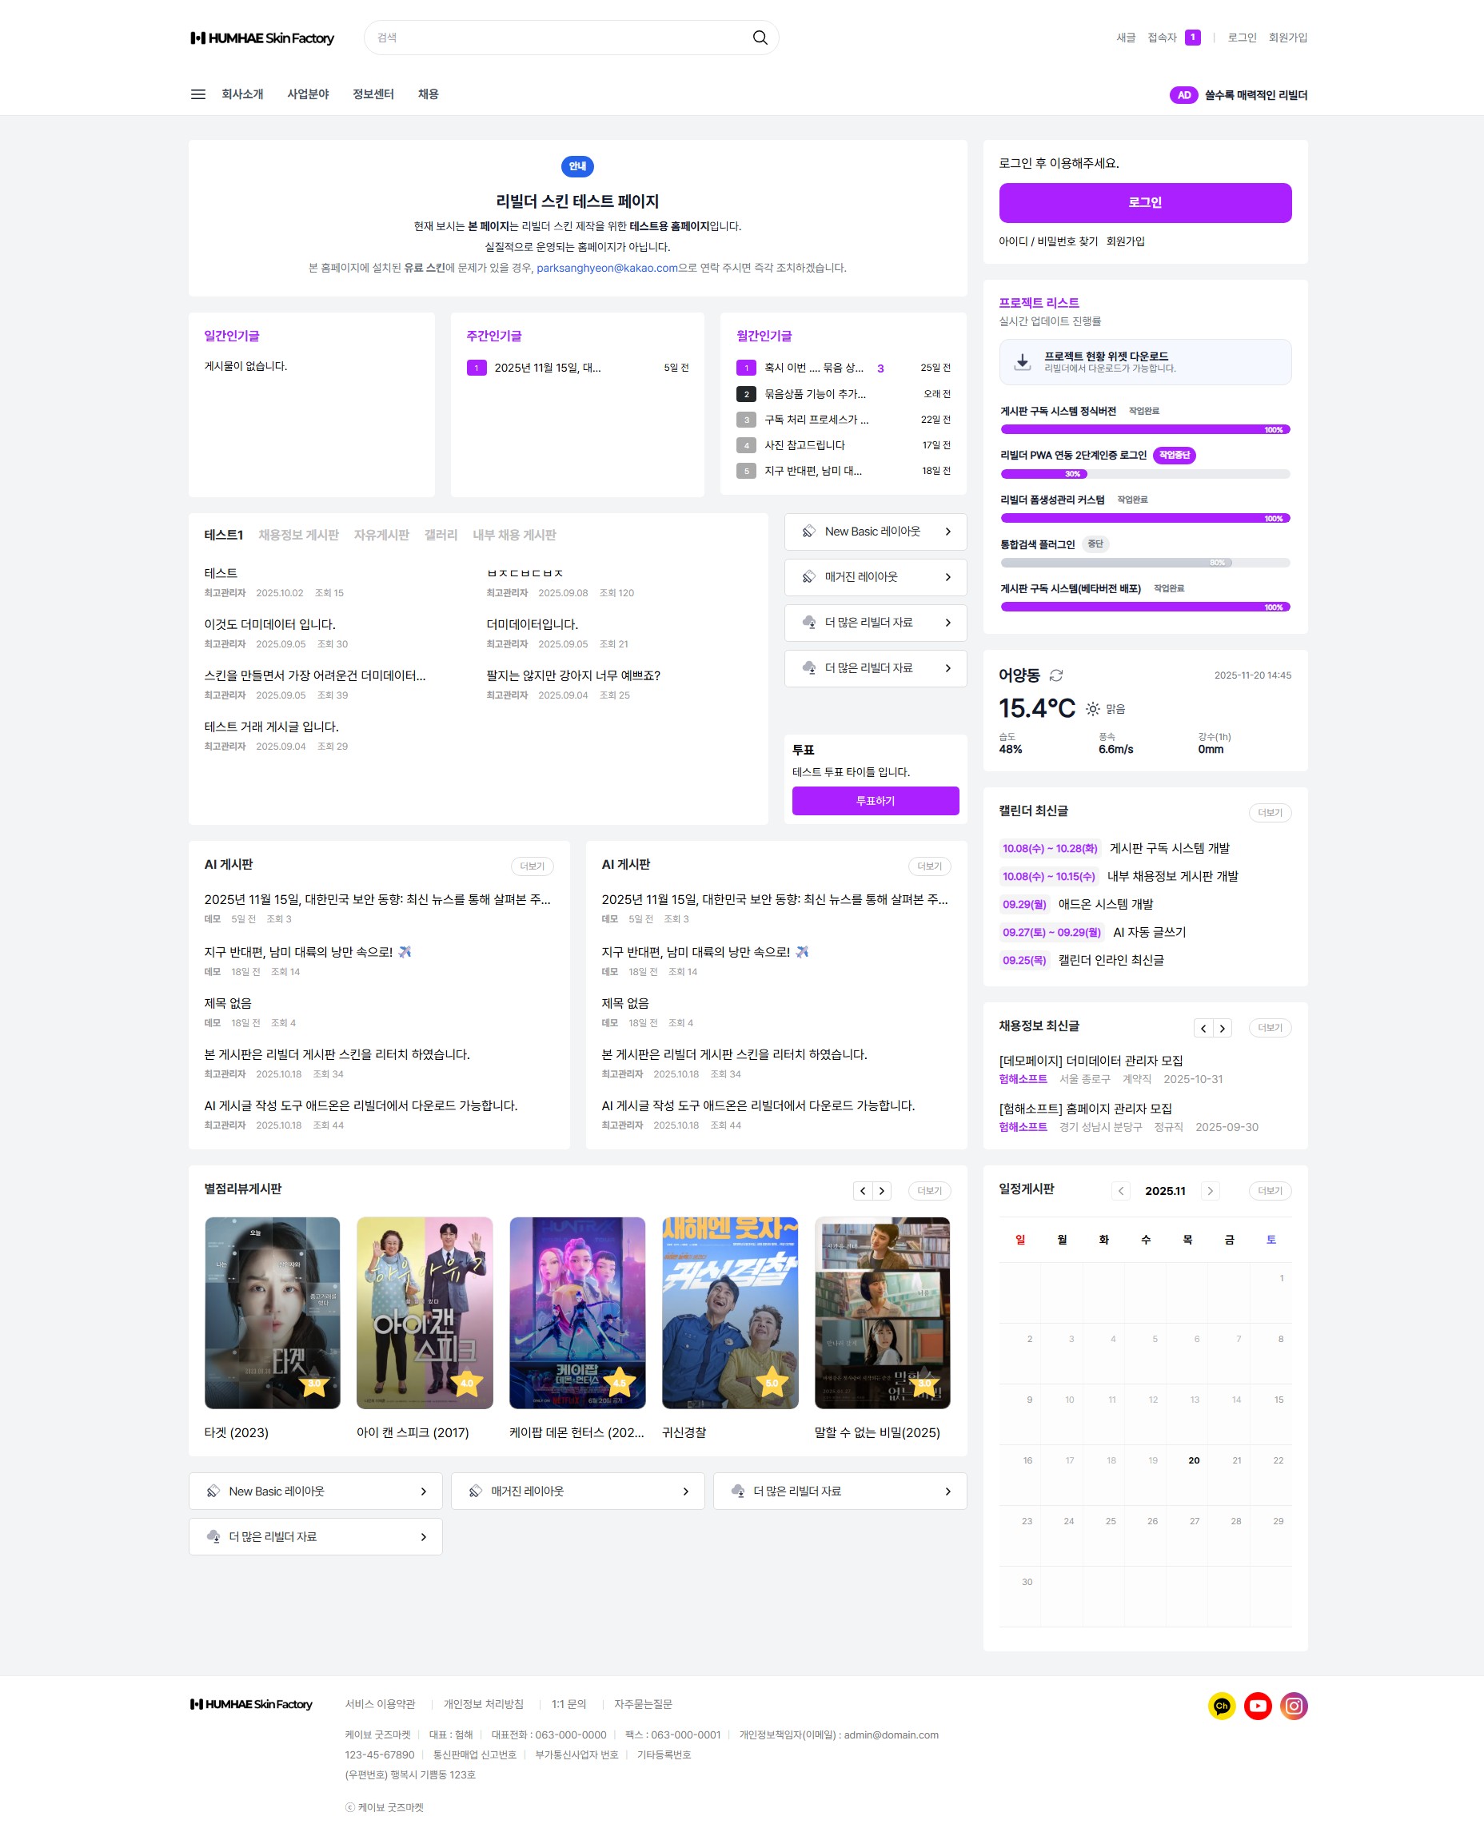Viewport: 1484px width, 1844px height.
Task: Click the 투표하기 button
Action: click(875, 801)
